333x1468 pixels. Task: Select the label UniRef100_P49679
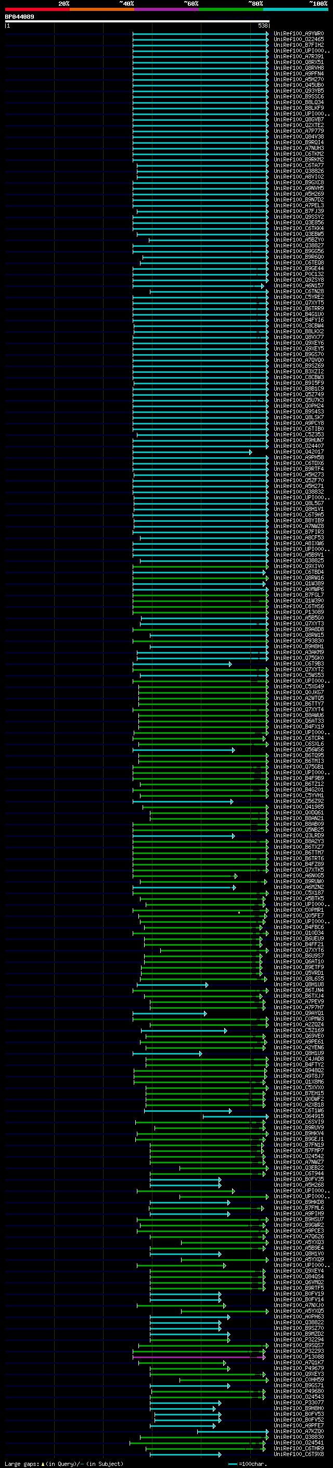(x=299, y=1368)
